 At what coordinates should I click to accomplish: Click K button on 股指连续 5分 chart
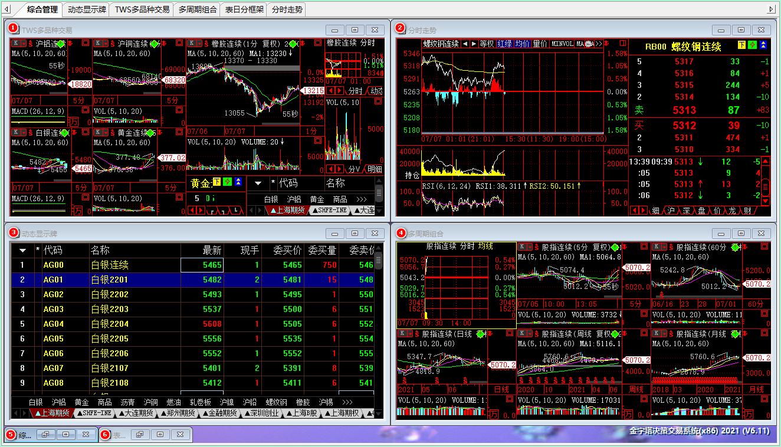[x=522, y=247]
